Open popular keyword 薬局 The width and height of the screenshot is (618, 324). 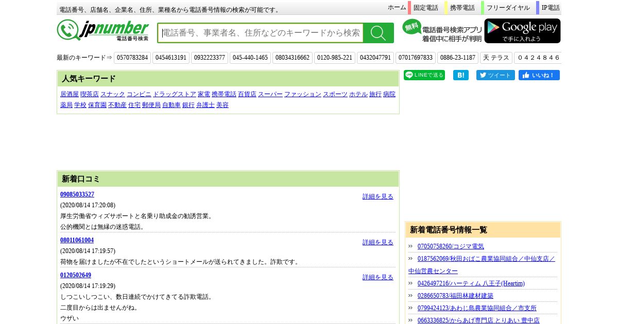point(66,105)
